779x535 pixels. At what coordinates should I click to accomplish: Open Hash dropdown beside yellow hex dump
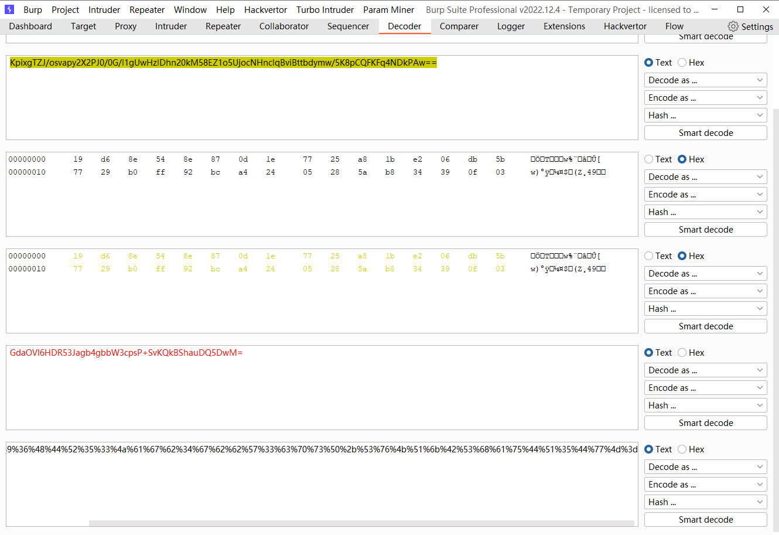(706, 309)
